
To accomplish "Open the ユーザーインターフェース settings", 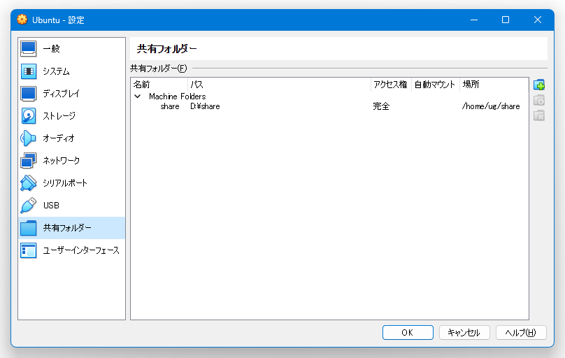I will 71,250.
